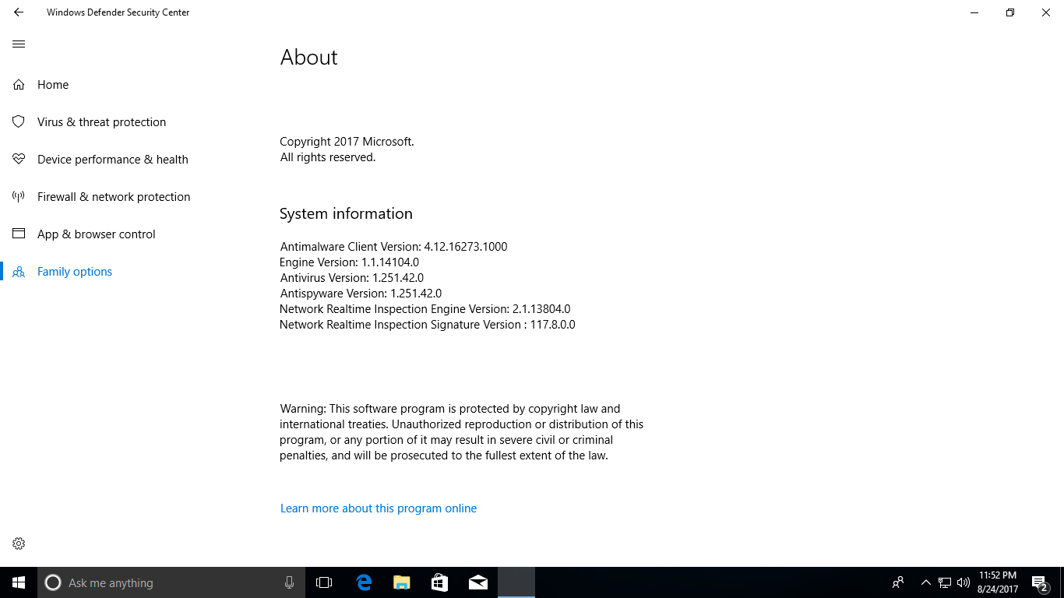This screenshot has width=1064, height=598.
Task: Click the Cortana circle icon
Action: point(52,582)
